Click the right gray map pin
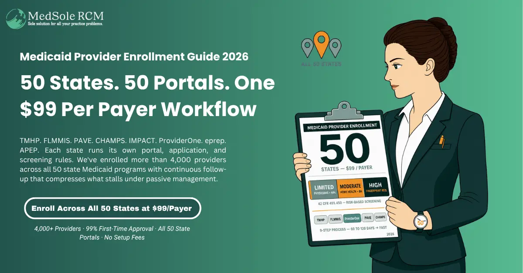Image resolution: width=523 pixels, height=273 pixels. (335, 48)
